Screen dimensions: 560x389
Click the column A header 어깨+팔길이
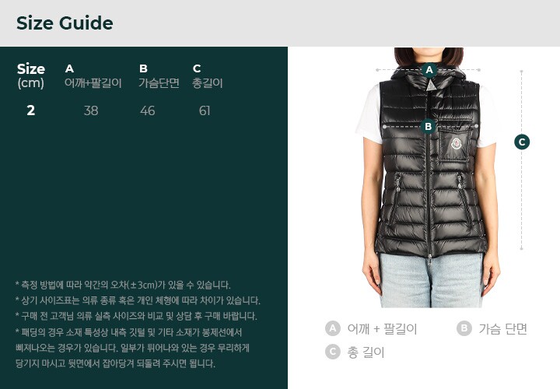pyautogui.click(x=93, y=75)
